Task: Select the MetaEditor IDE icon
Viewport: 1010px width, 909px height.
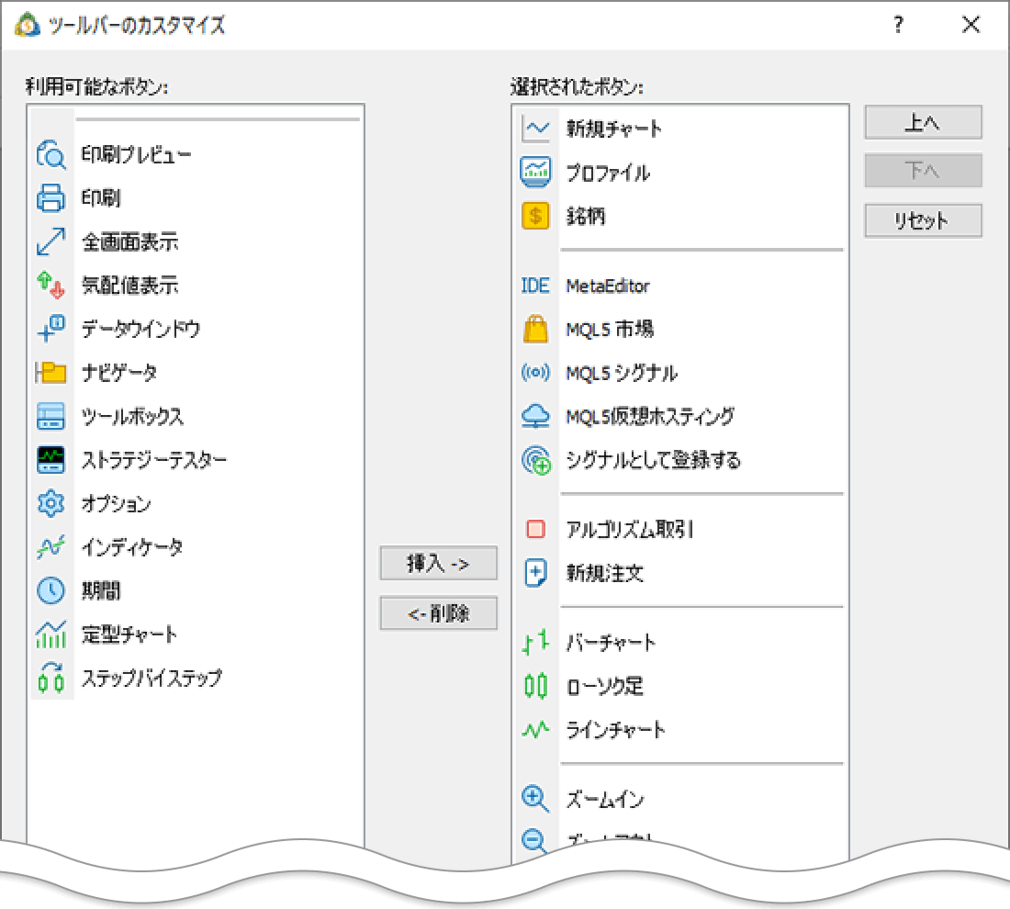Action: 535,286
